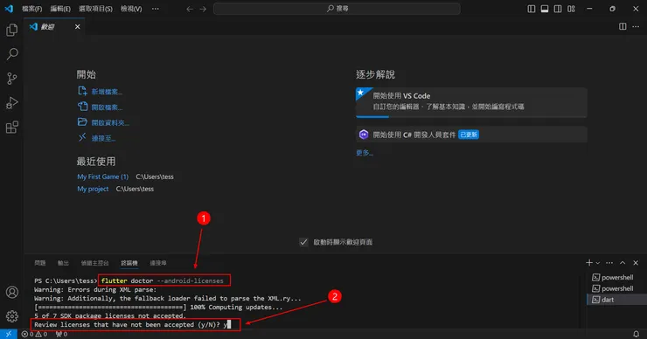Image resolution: width=647 pixels, height=339 pixels.
Task: Click Open File link (開啟檔案)
Action: tap(100, 107)
